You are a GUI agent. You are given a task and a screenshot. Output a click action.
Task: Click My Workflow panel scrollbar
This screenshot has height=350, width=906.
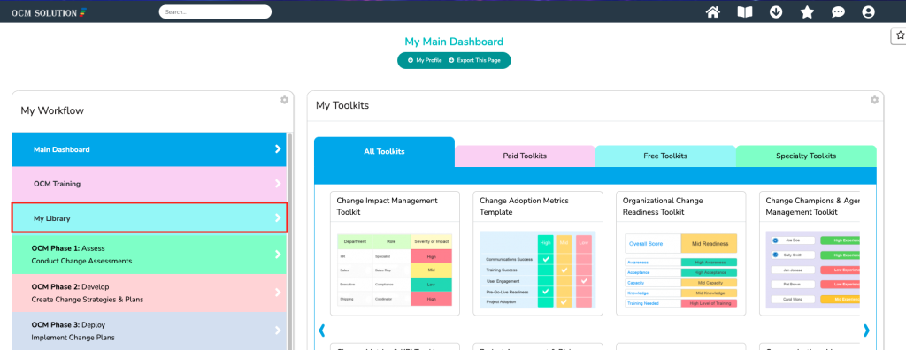(290, 240)
